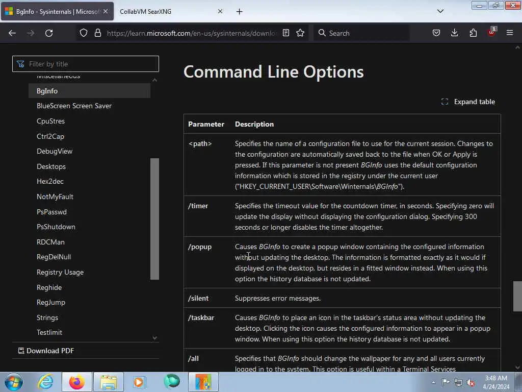Viewport: 522px width, 392px height.
Task: Open the Strings sidebar entry
Action: point(47,317)
